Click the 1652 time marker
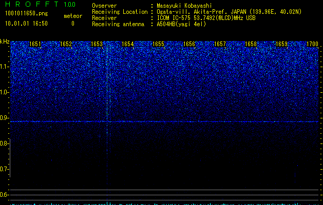The width and height of the screenshot is (323, 205). coord(66,44)
